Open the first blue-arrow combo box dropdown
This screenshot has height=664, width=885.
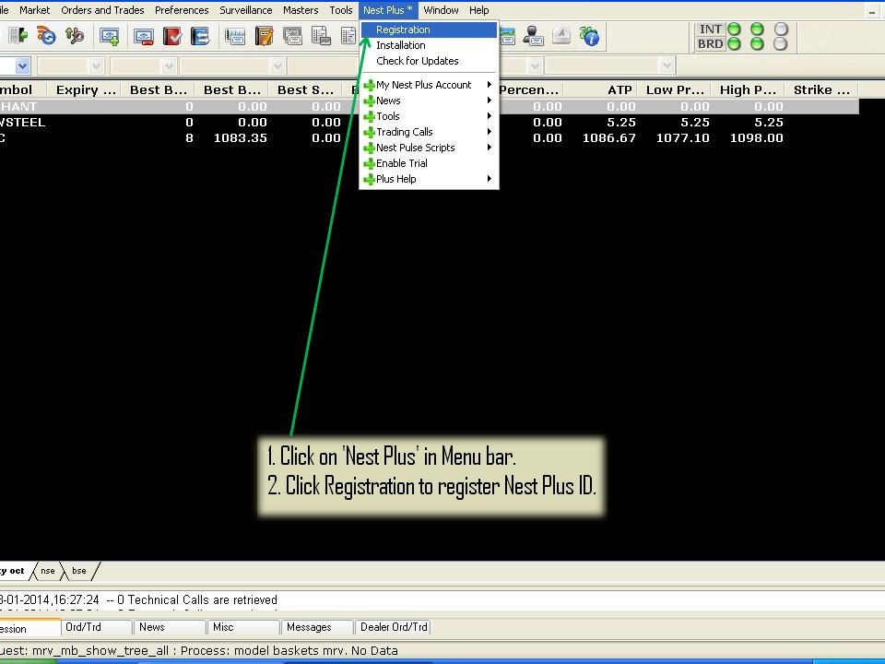[x=22, y=66]
